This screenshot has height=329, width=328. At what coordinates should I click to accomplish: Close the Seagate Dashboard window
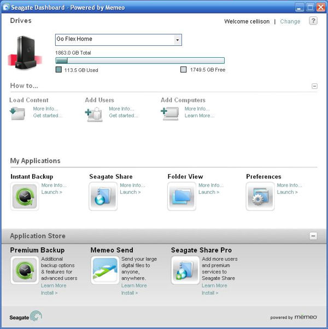(321, 7)
